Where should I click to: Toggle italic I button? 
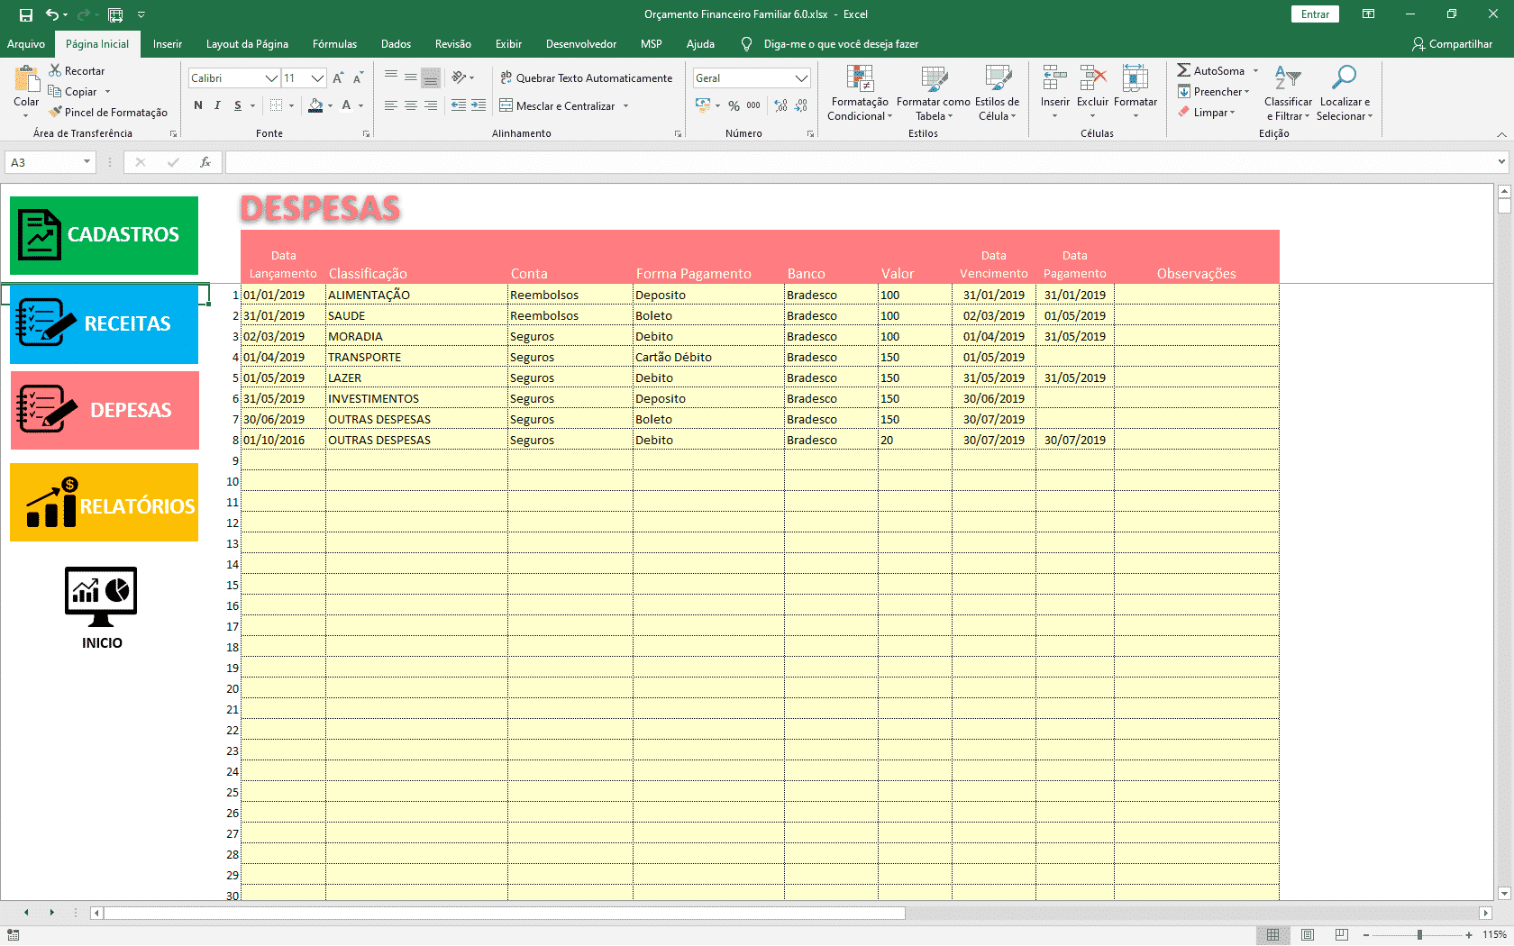pos(217,105)
